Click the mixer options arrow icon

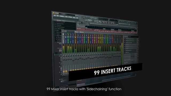pos(63,31)
